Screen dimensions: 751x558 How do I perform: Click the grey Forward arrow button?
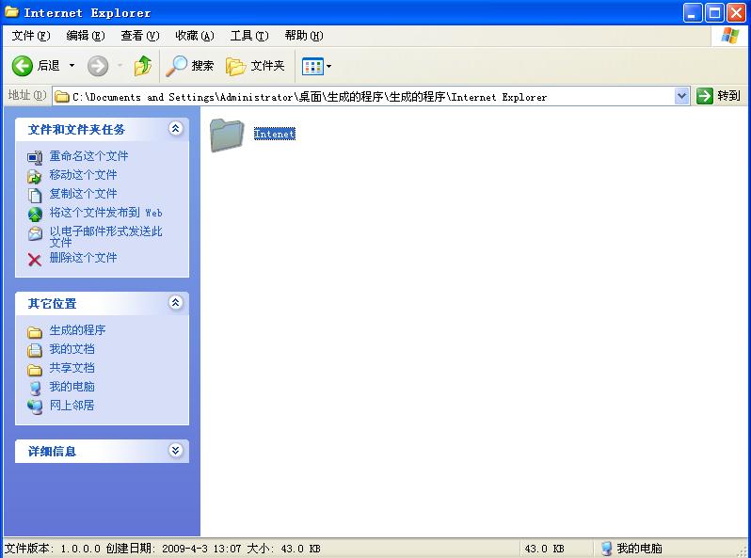point(98,66)
